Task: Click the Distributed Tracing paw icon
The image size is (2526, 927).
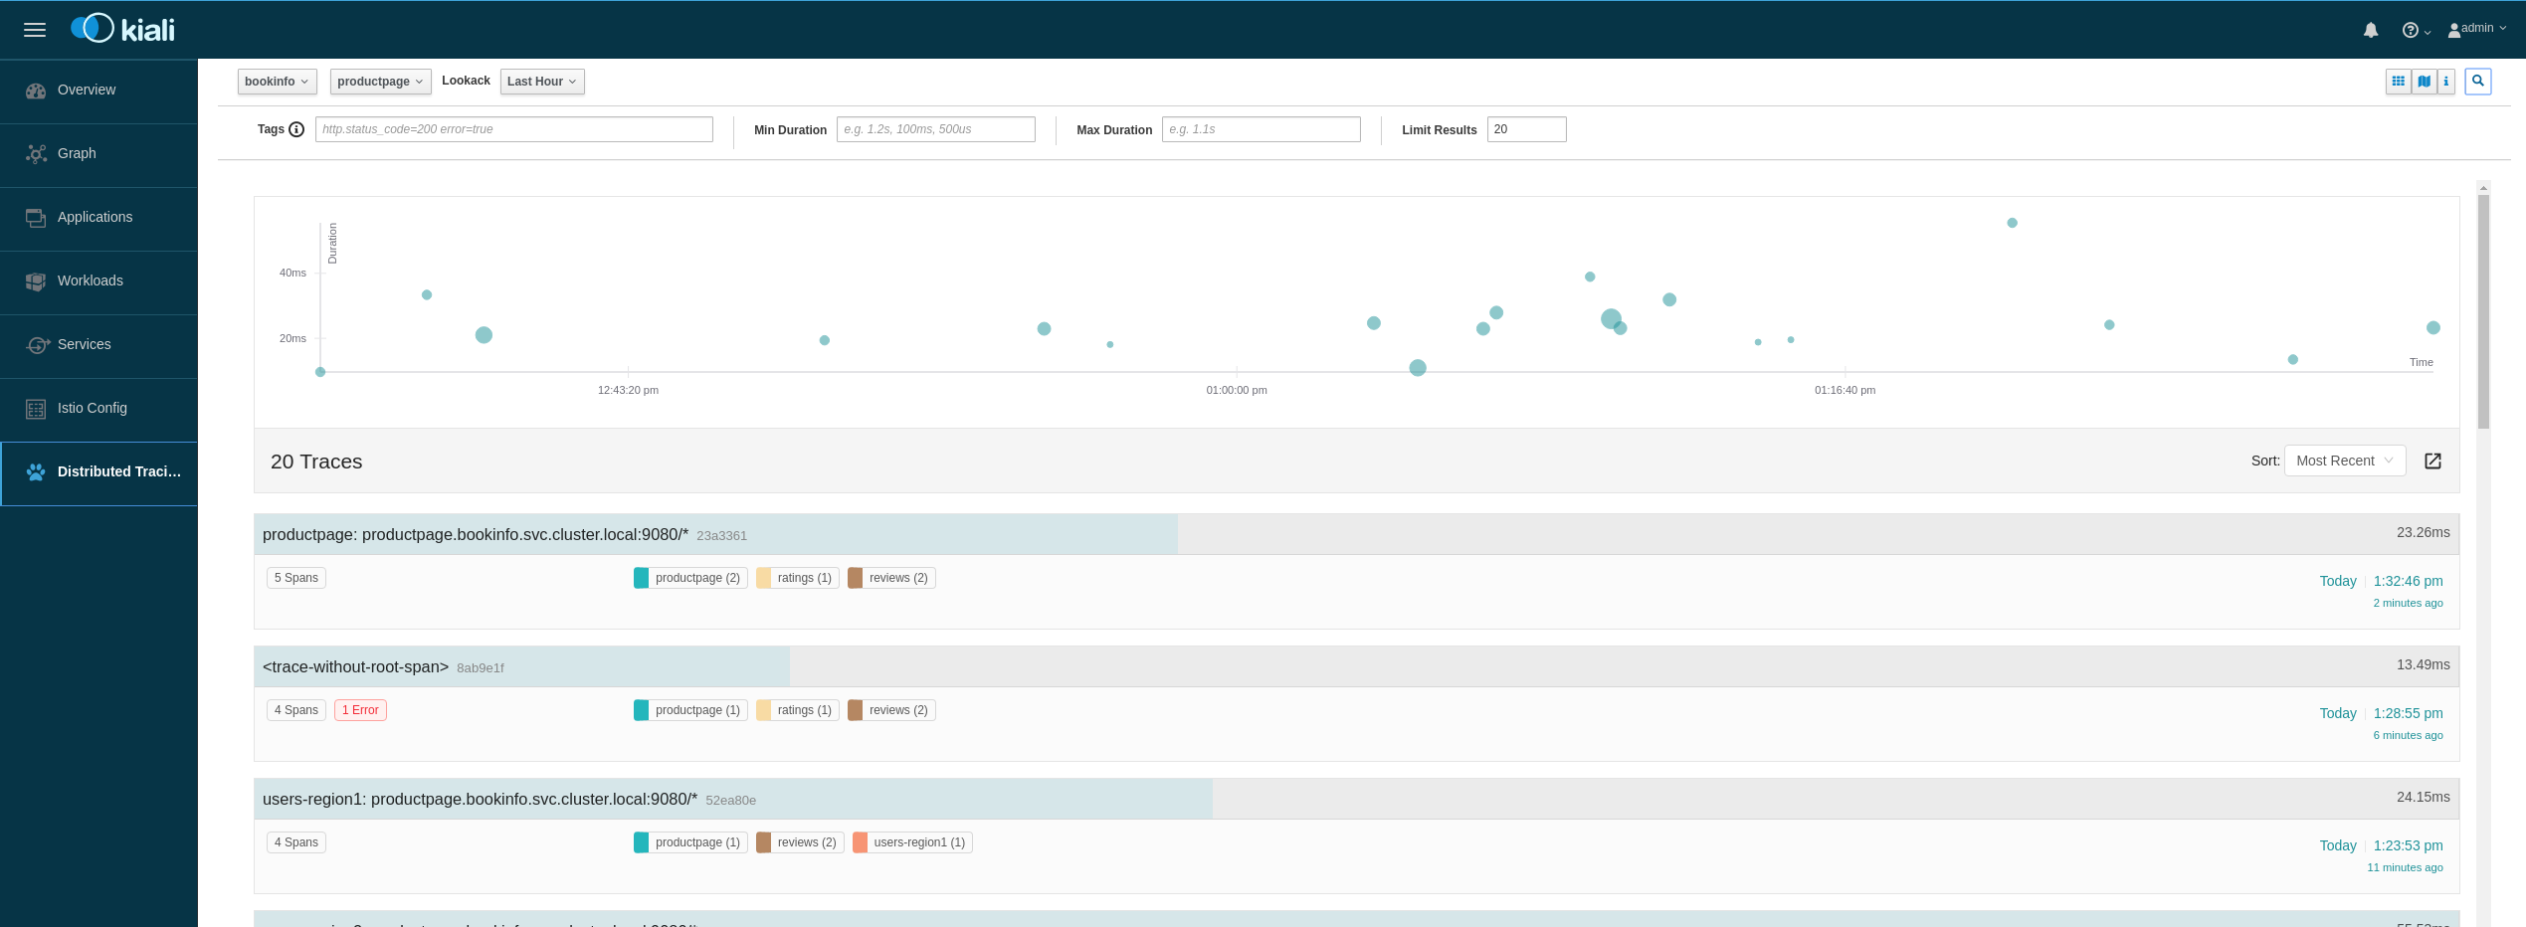Action: pos(36,472)
